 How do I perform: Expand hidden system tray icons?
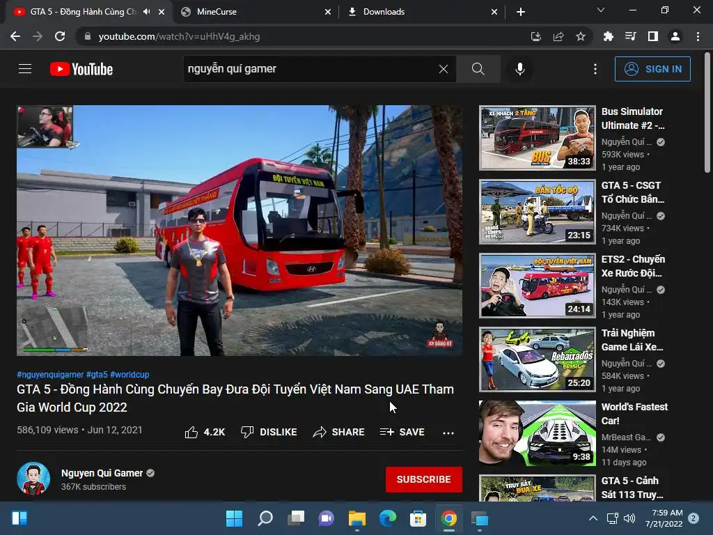pyautogui.click(x=593, y=518)
